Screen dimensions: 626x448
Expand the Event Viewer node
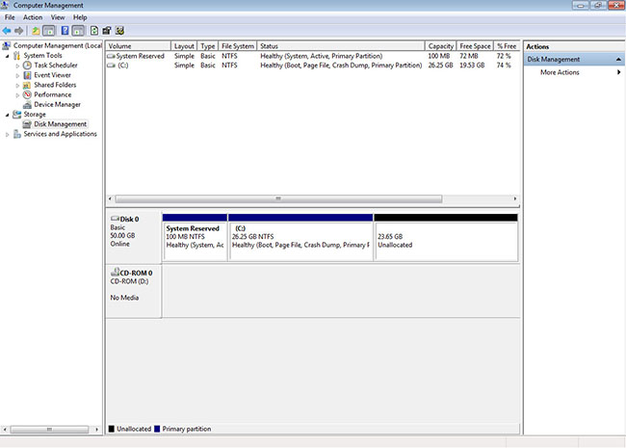pos(17,75)
